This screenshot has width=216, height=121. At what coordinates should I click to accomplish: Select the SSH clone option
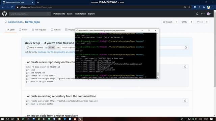coord(58,48)
